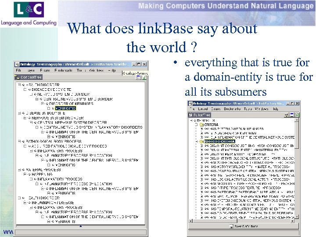Screen dimensions: 316x237
Task: Open the File menu in ConceptTree window
Action: 18,70
